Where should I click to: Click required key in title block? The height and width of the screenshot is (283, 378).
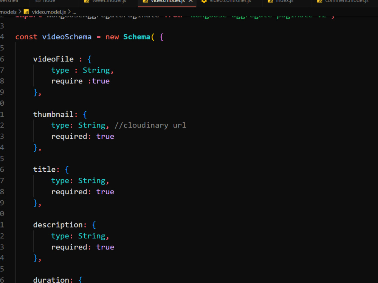coord(69,192)
